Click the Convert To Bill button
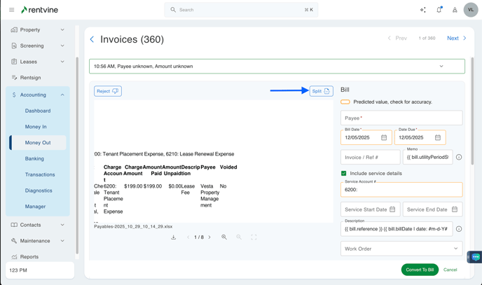The height and width of the screenshot is (285, 482). [420, 270]
